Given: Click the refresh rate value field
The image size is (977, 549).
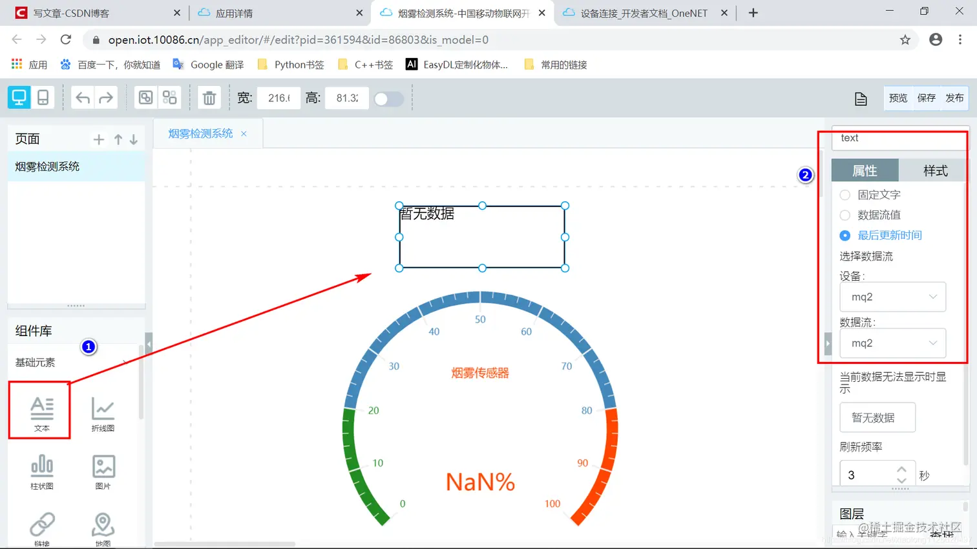Looking at the screenshot, I should (x=868, y=475).
